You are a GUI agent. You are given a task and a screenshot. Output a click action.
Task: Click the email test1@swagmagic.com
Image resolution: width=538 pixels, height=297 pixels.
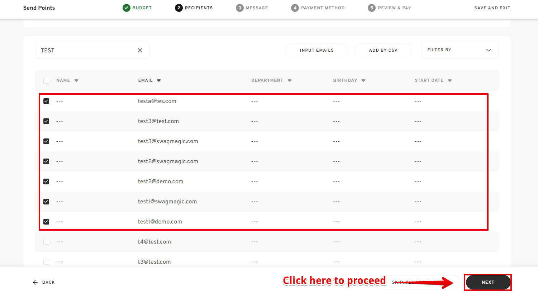tap(167, 202)
